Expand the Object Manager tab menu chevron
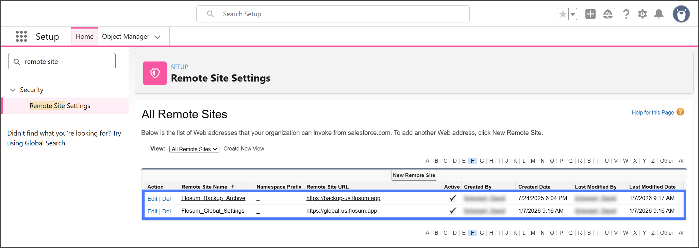The height and width of the screenshot is (248, 699). tap(157, 37)
